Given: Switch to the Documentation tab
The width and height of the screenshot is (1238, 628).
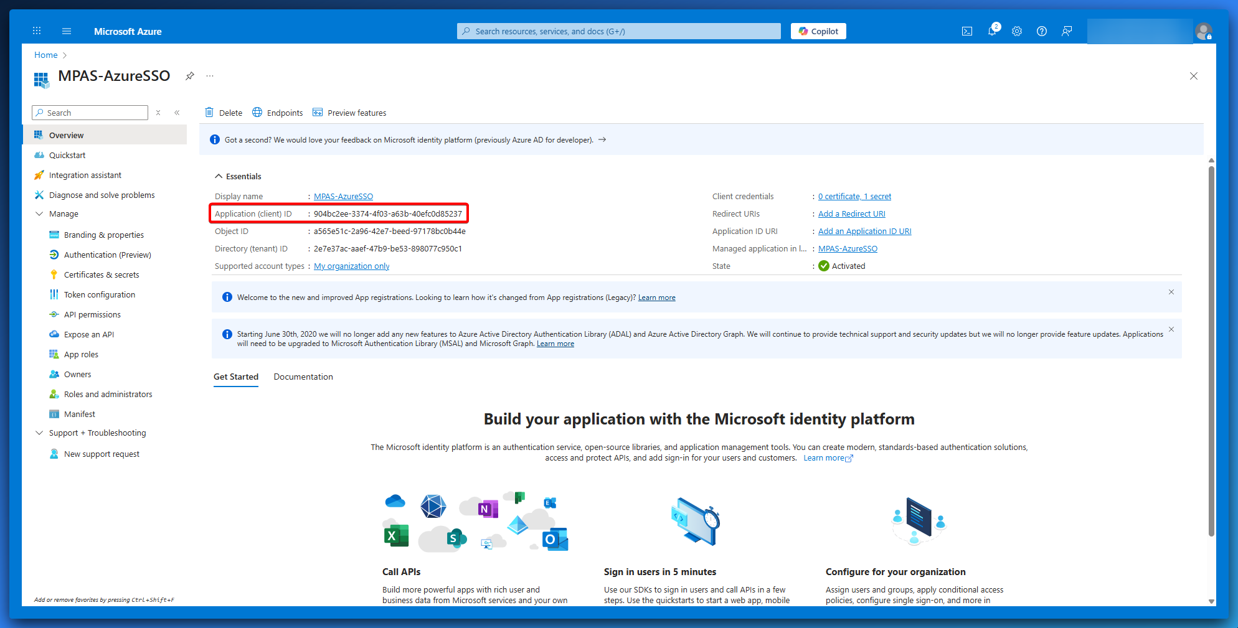Looking at the screenshot, I should tap(303, 377).
